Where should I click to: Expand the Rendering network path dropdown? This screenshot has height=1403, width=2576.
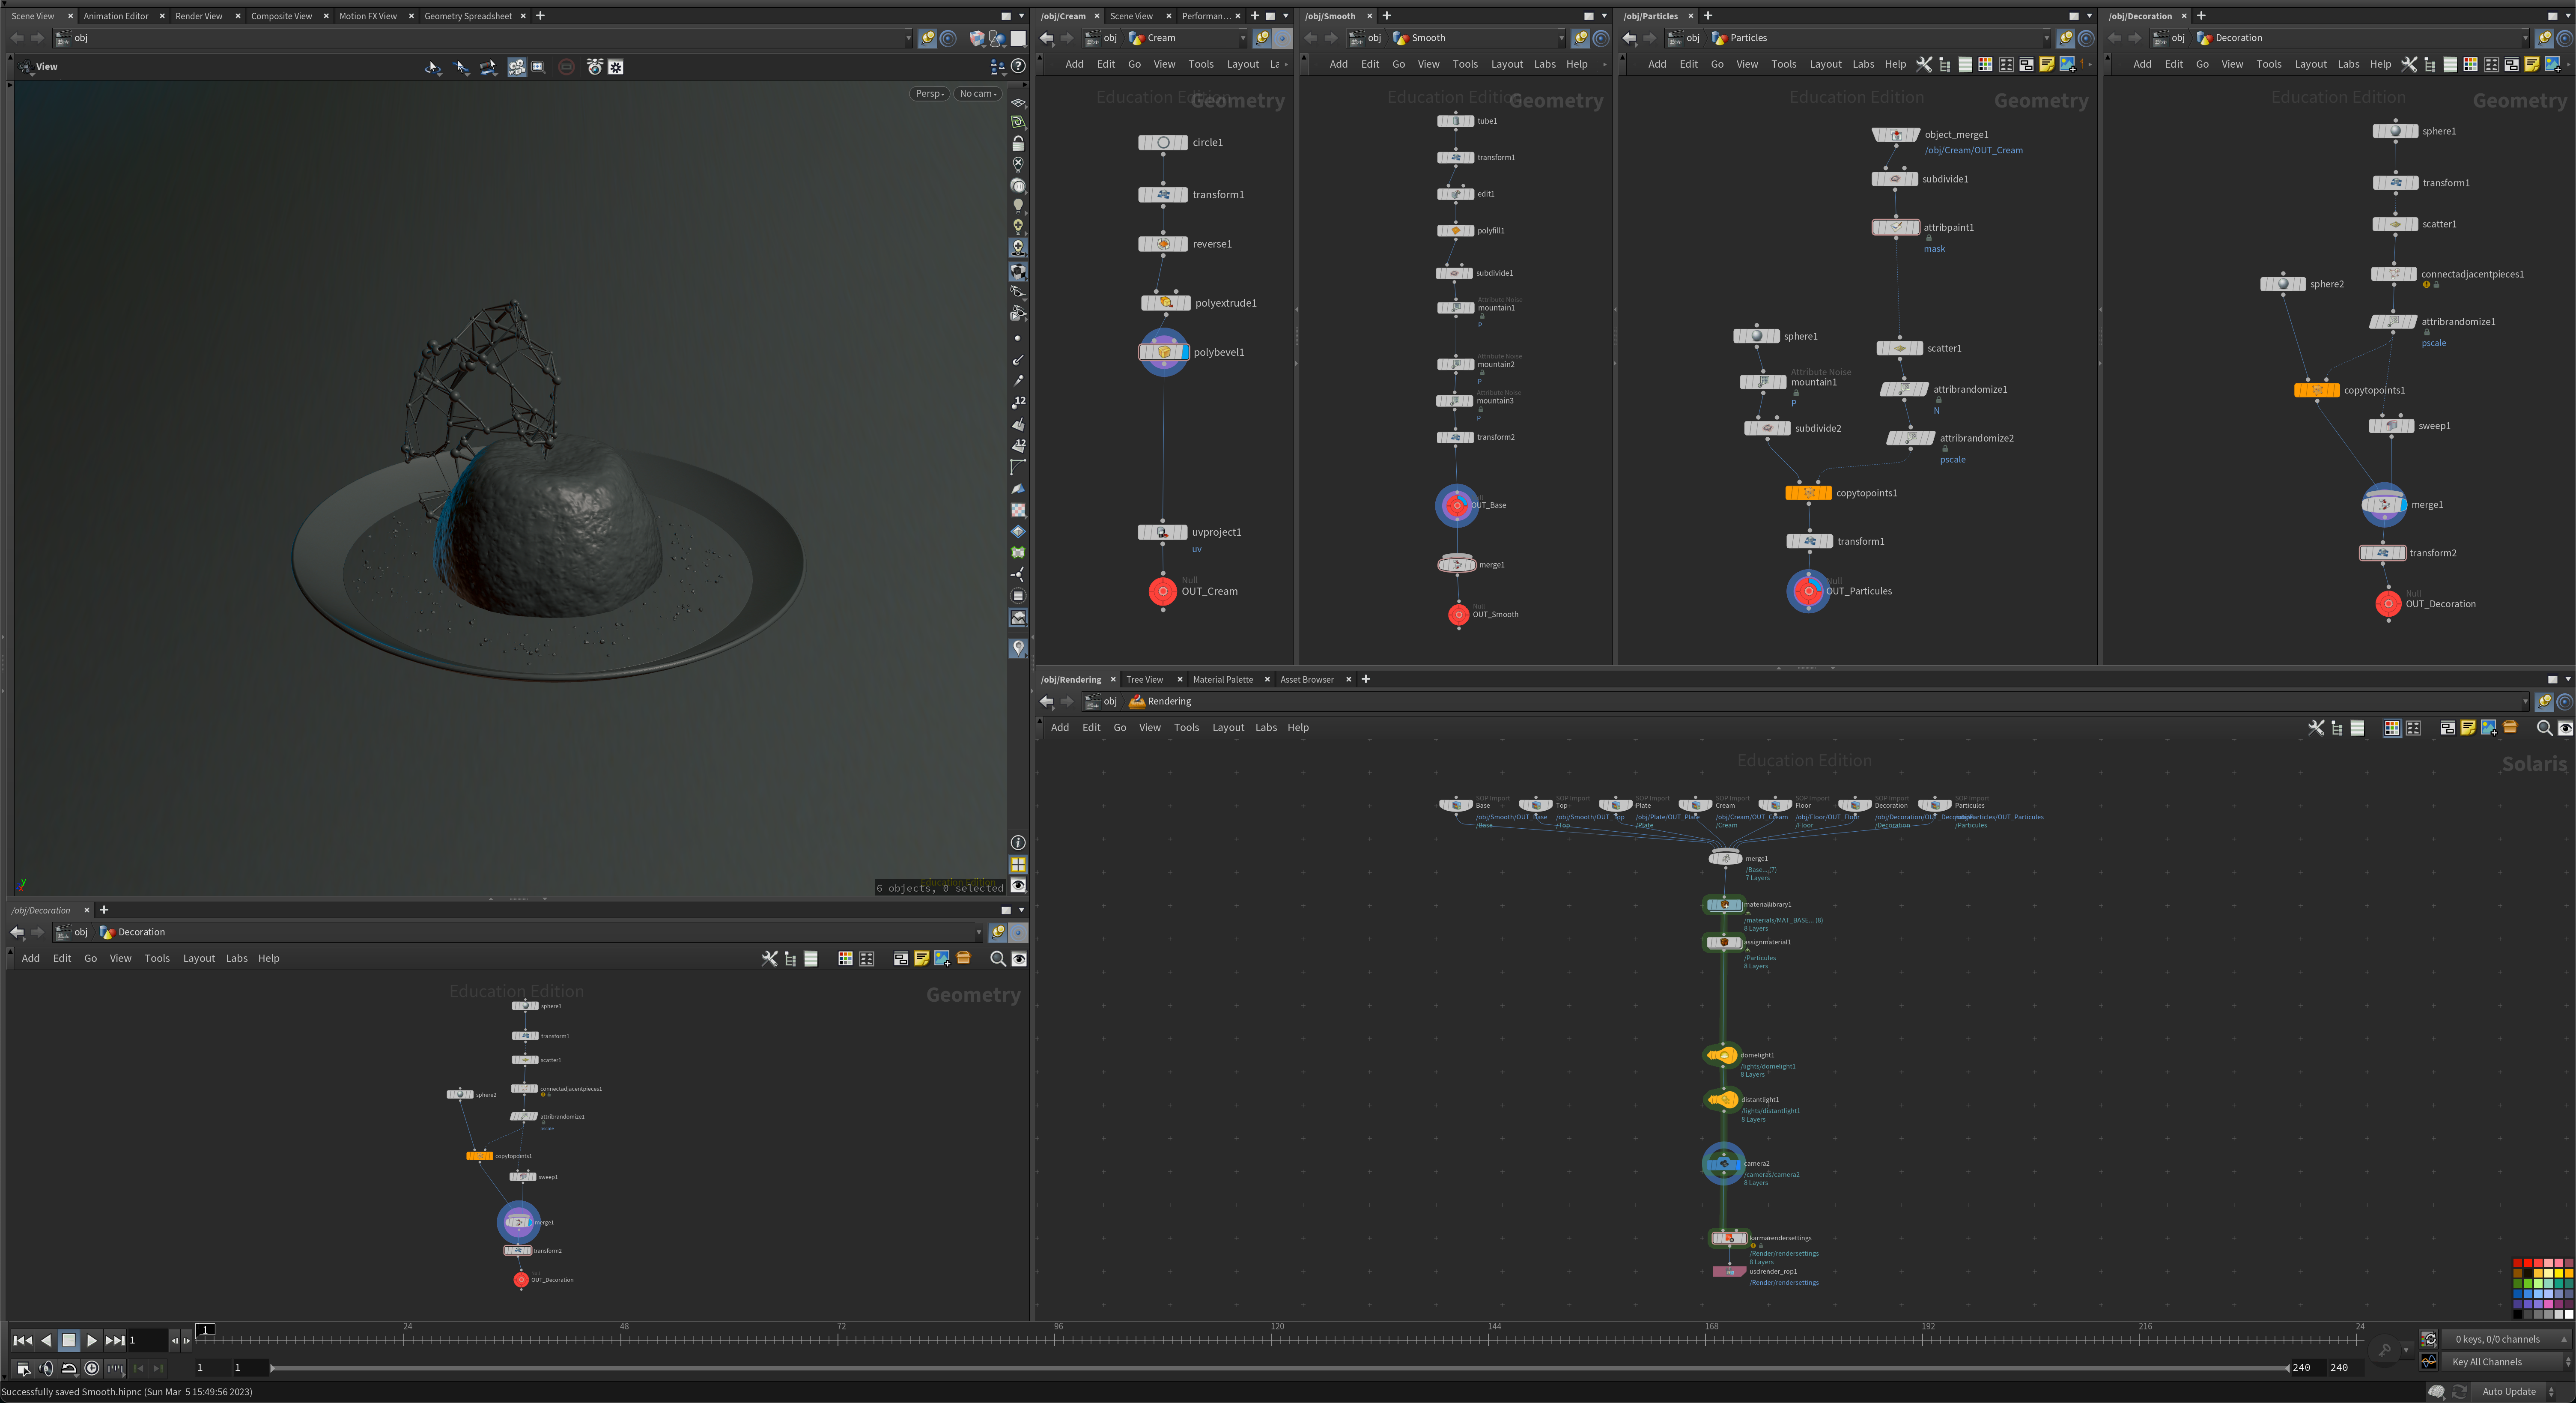coord(2525,702)
